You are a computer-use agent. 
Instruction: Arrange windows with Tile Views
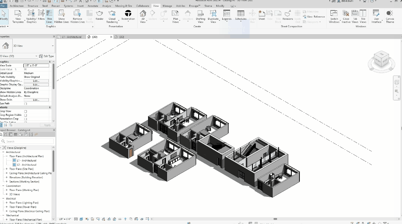pos(363,17)
